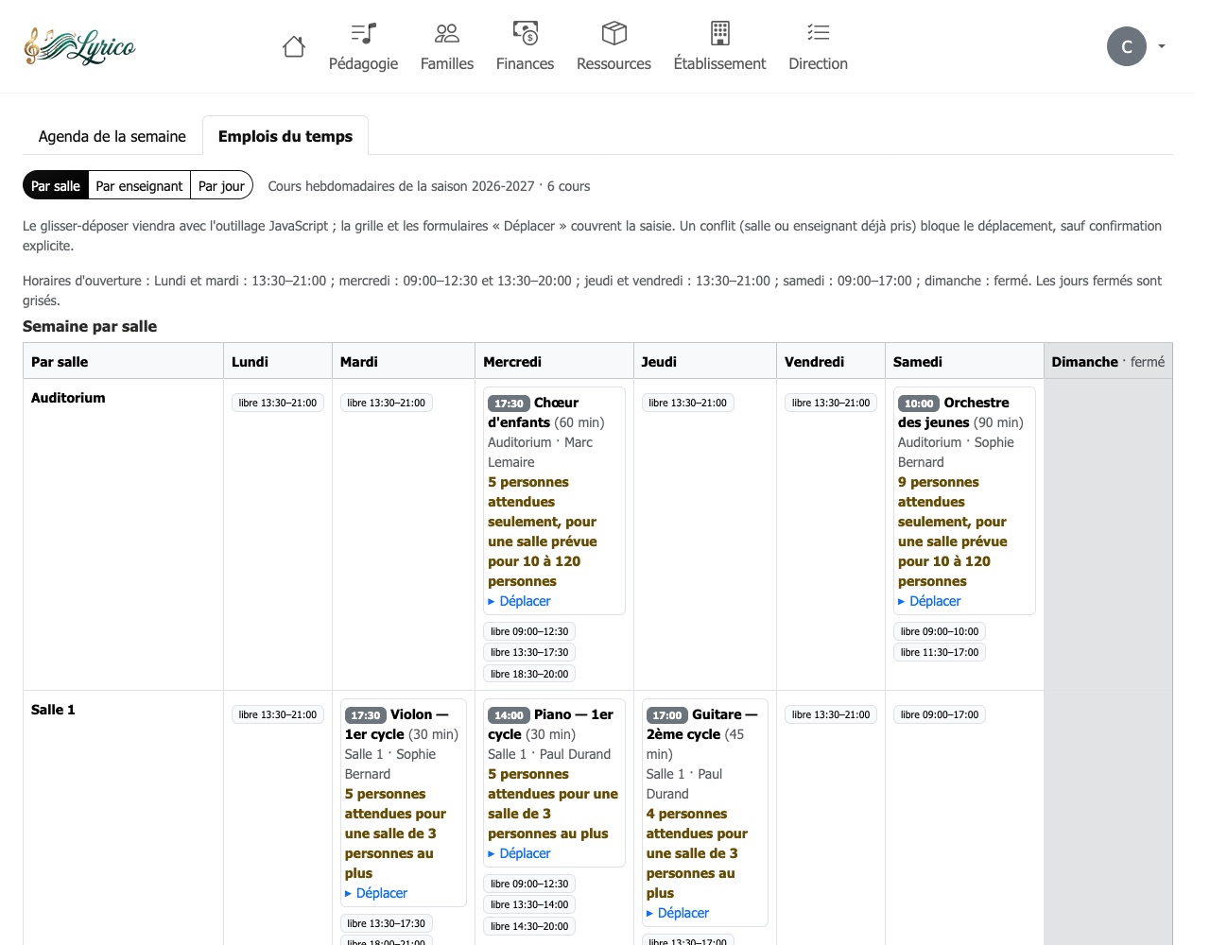This screenshot has height=945, width=1210.
Task: Click the 17:00 time badge on Guitare
Action: click(667, 715)
